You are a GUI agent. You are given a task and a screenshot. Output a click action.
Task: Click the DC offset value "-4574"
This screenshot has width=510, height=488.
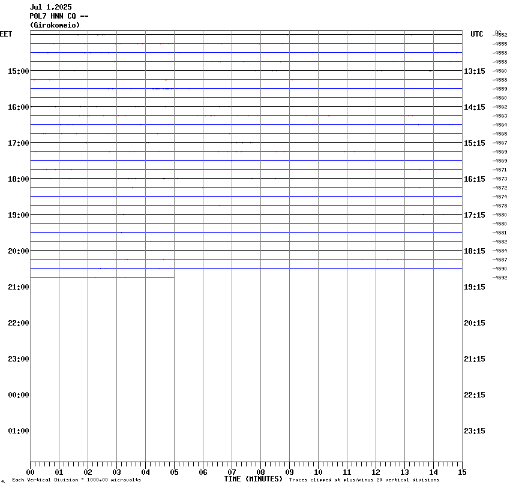coord(500,197)
